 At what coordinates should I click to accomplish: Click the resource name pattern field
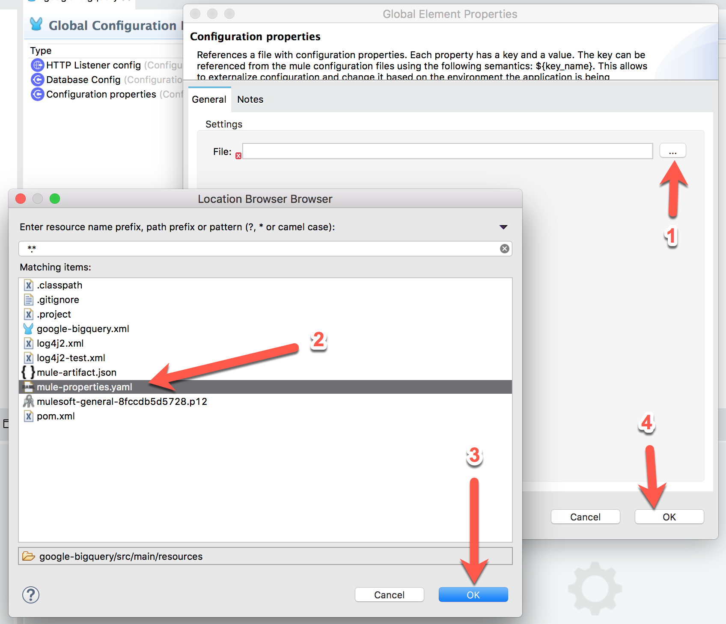(x=265, y=249)
